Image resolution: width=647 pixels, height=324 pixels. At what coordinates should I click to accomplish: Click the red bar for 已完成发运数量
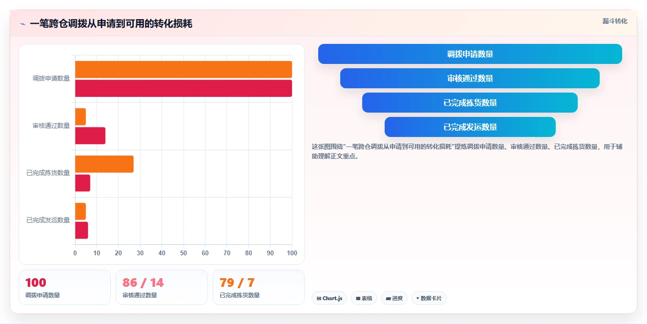point(82,230)
